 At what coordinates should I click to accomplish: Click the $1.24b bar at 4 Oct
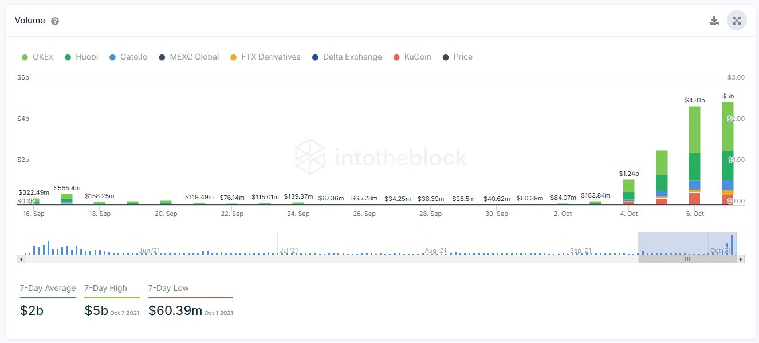coord(628,192)
